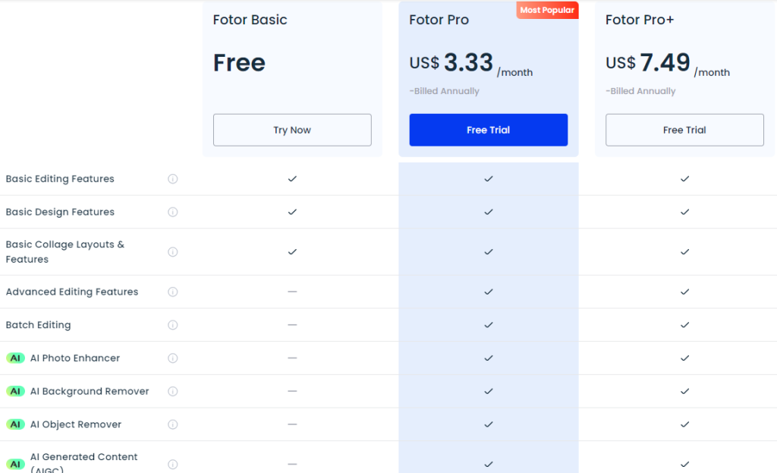Select the Fotor Pro+ plan column header
The width and height of the screenshot is (777, 473).
coord(638,20)
